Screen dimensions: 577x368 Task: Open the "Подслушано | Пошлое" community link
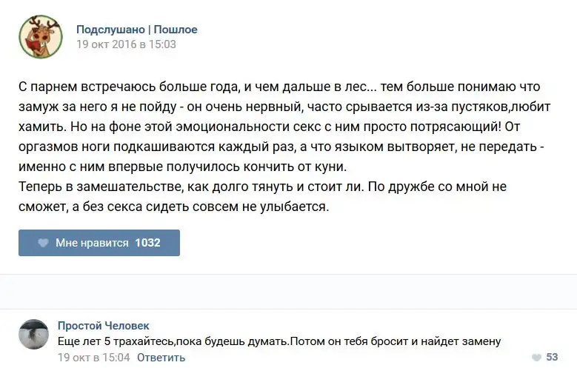coord(137,30)
